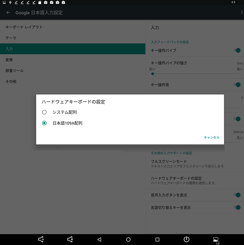Tap the last Play Store bag icon in status bar
The width and height of the screenshot is (244, 245).
click(x=63, y=2)
